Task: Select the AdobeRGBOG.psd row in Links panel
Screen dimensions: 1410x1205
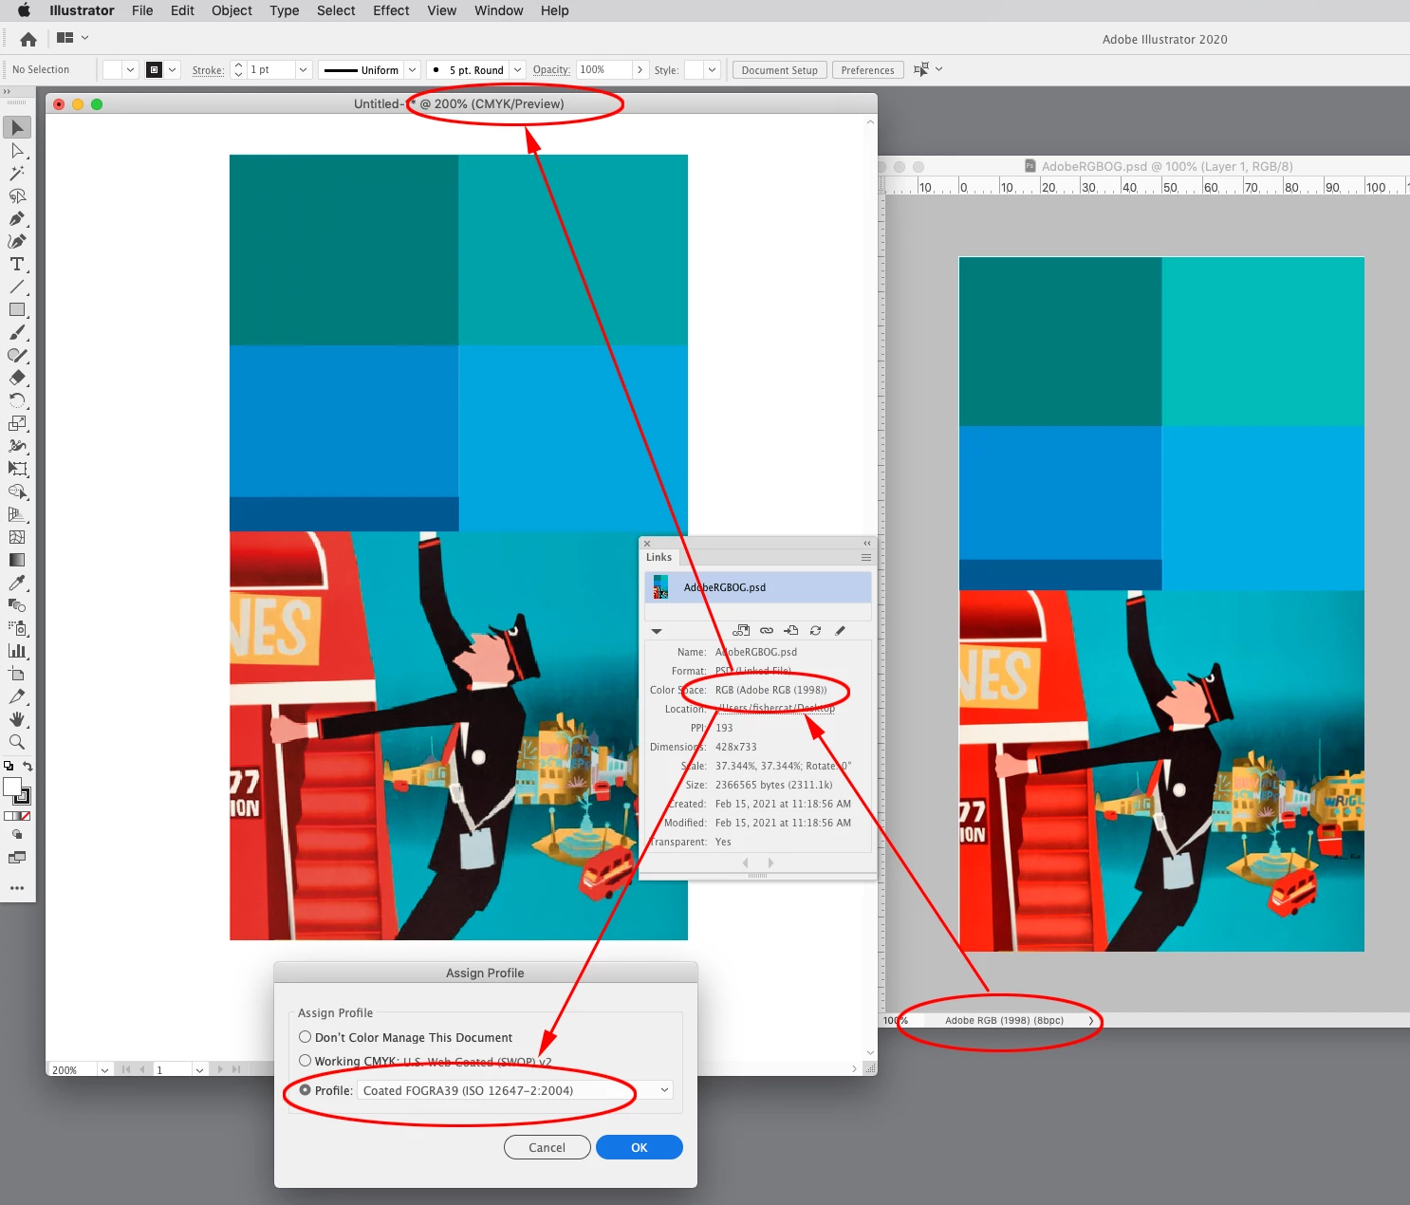Action: 757,587
